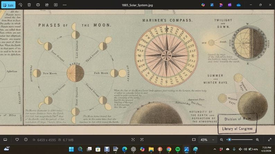
Task: Click the Phases of the Moon diagram image
Action: tap(76, 73)
